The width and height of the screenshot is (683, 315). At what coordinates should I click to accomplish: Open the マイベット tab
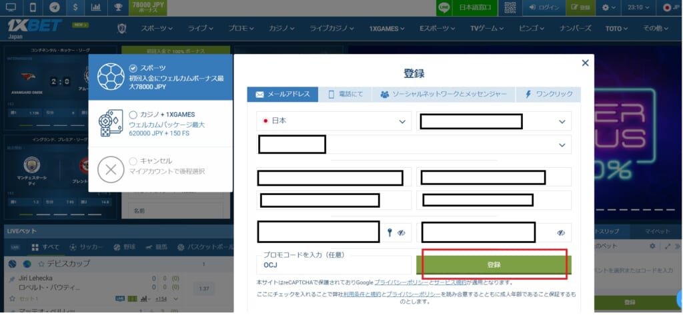tap(657, 231)
